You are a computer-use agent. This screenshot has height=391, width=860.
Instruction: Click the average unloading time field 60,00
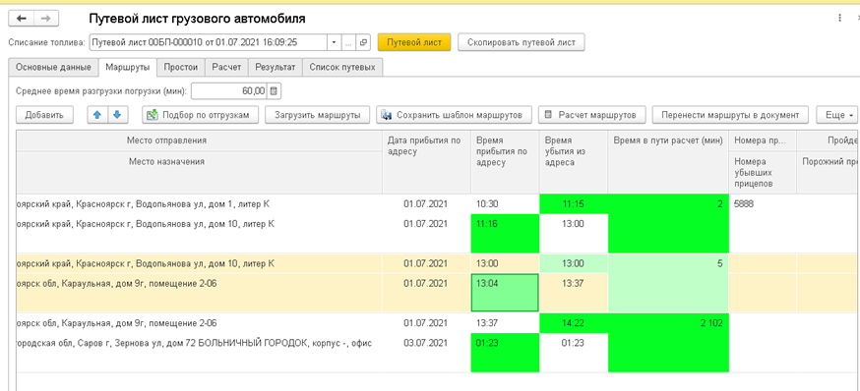[x=229, y=91]
